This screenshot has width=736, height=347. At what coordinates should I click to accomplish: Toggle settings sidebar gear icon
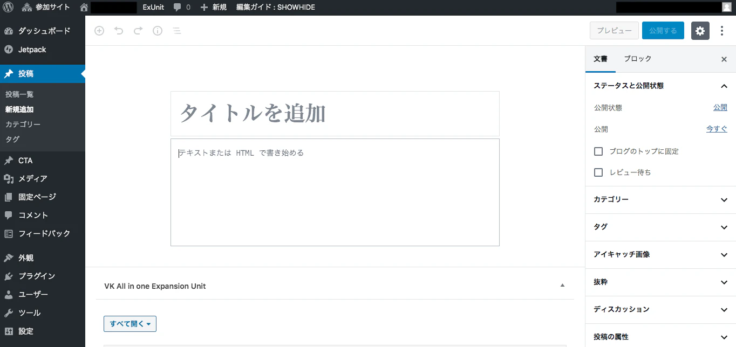pos(700,31)
